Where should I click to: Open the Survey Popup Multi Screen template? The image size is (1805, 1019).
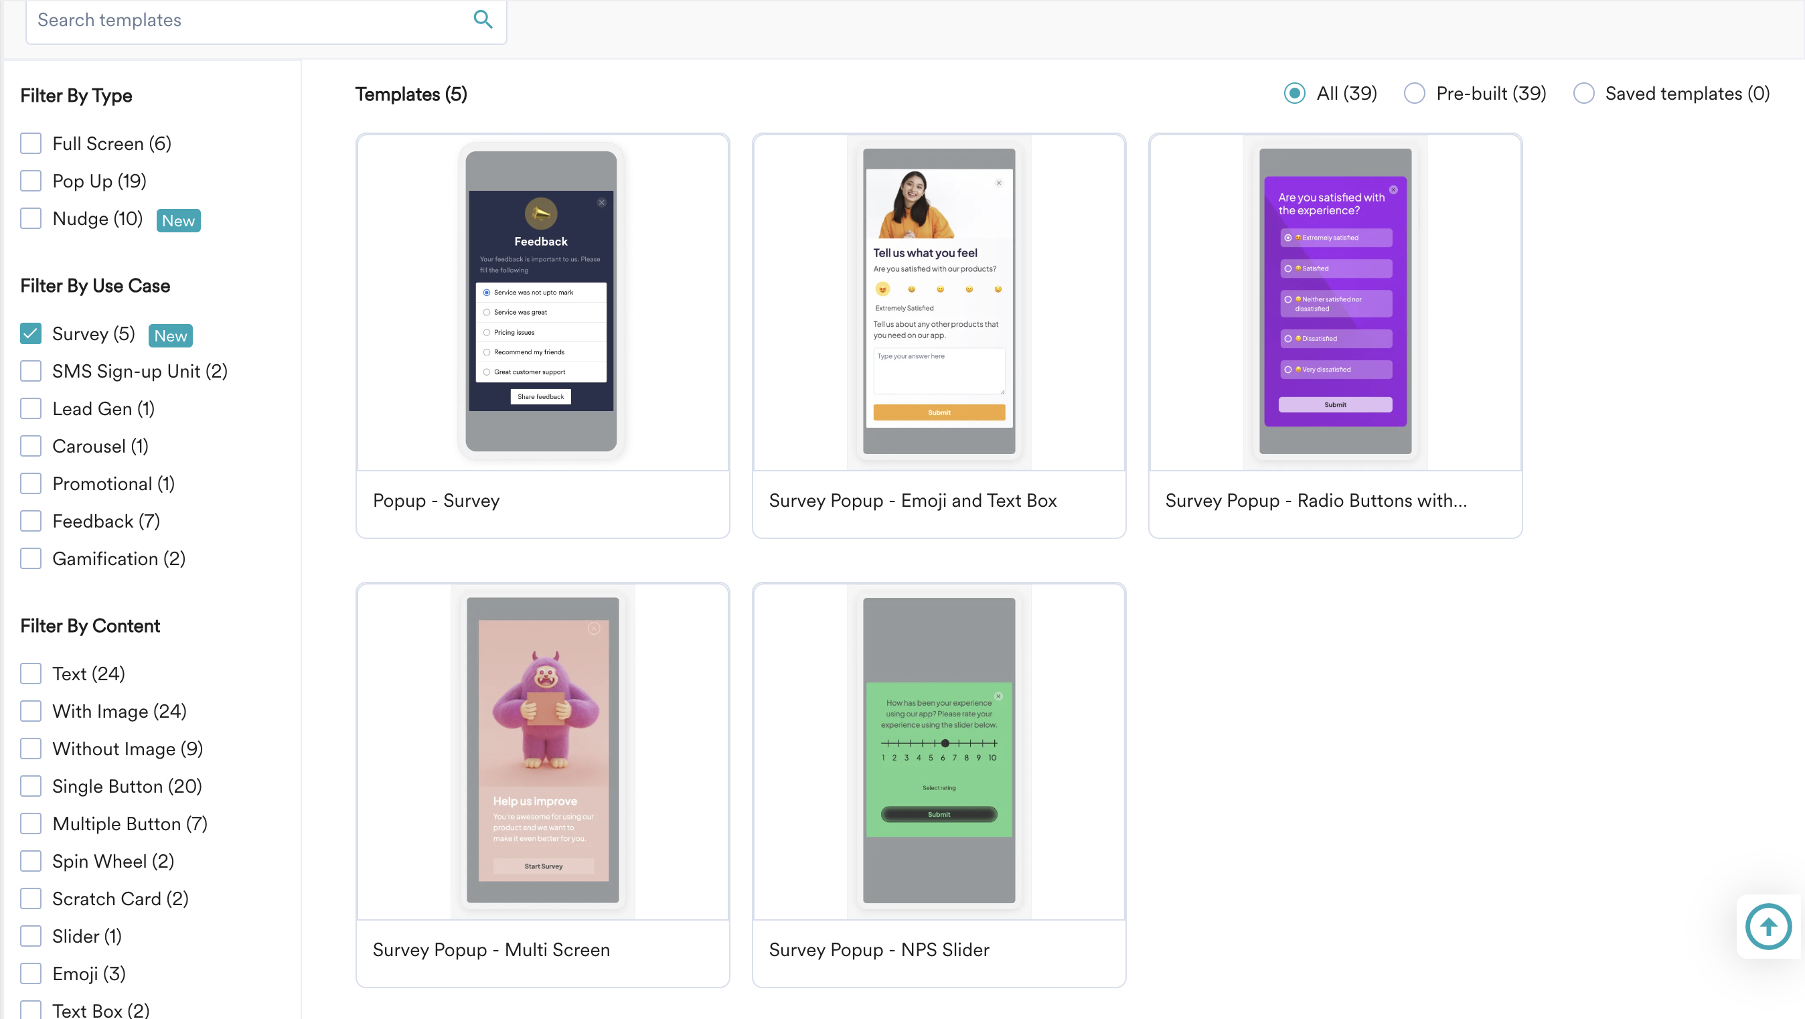542,750
